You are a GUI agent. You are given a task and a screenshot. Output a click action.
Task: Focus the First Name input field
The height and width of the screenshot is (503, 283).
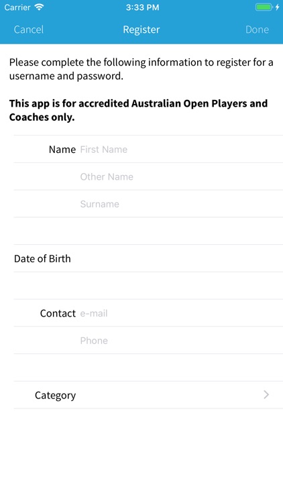181,149
